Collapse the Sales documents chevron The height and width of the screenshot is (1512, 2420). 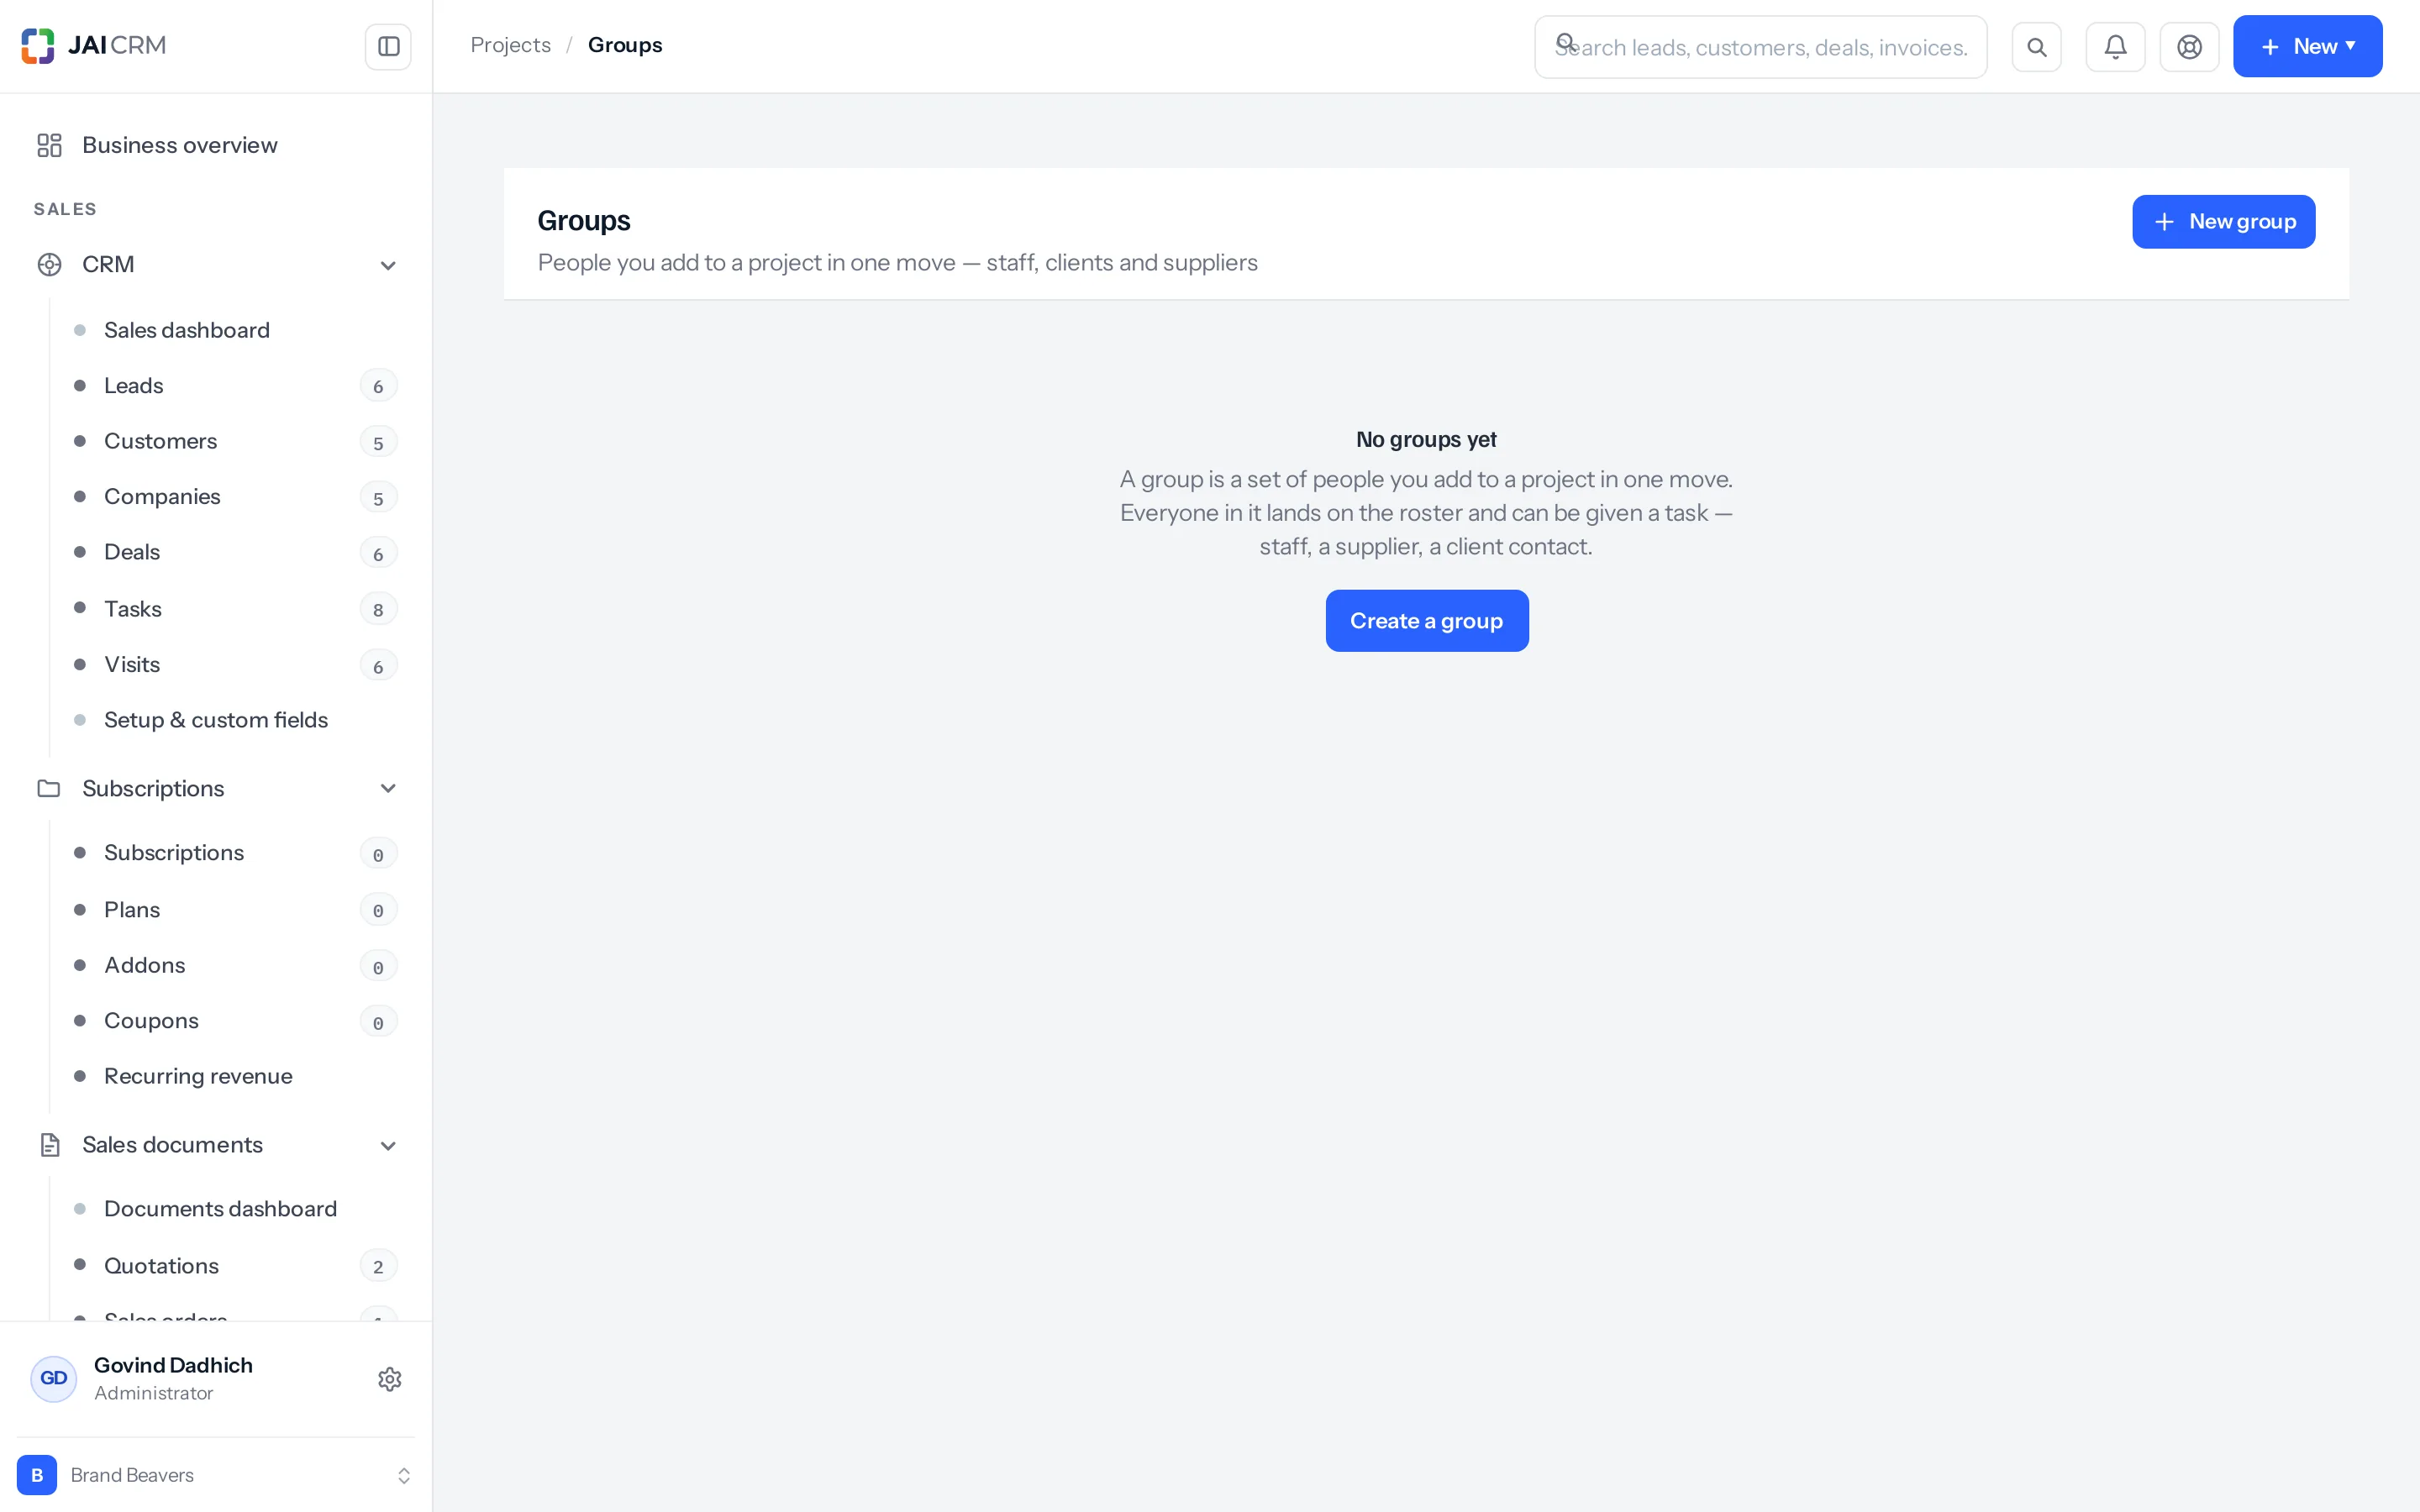388,1145
